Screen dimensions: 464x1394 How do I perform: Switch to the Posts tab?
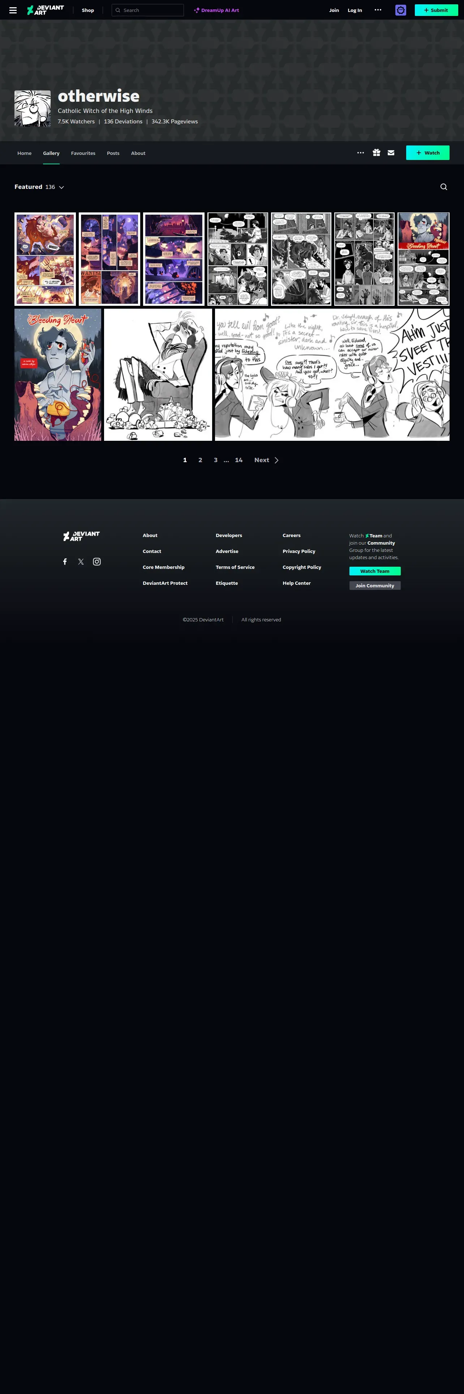tap(113, 153)
